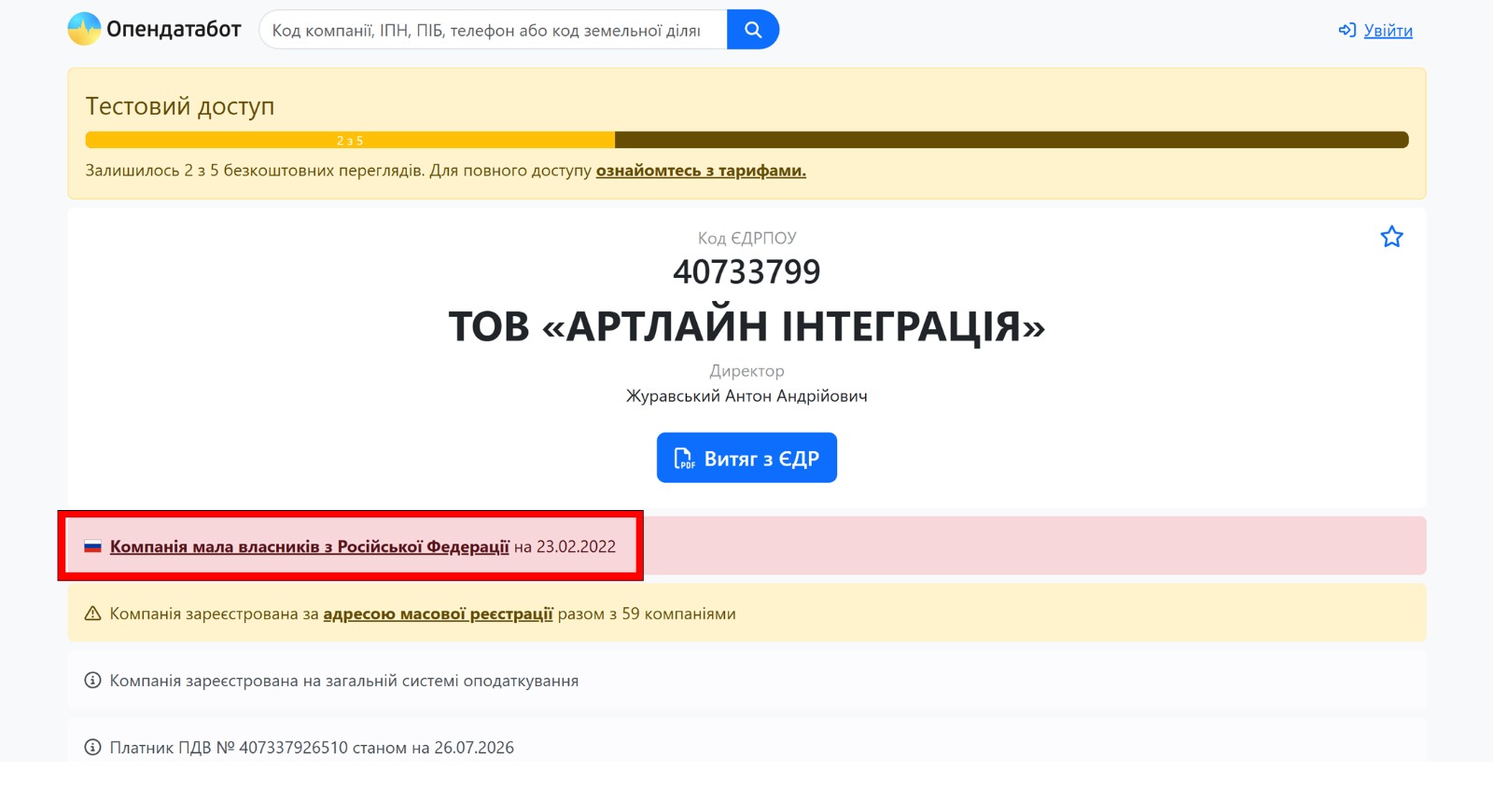This screenshot has height=786, width=1493.
Task: Click the info icon beside taxation system
Action: click(92, 681)
